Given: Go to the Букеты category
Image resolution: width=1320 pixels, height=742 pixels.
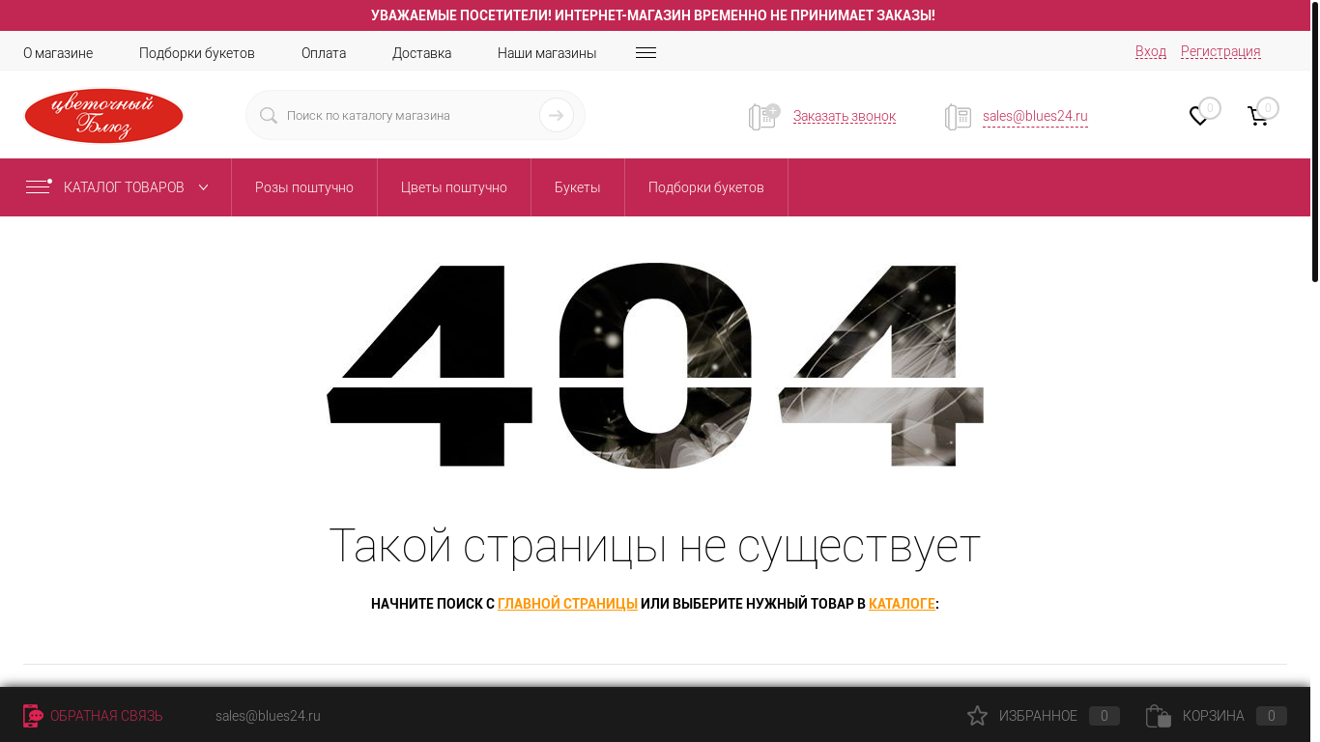Looking at the screenshot, I should [577, 187].
